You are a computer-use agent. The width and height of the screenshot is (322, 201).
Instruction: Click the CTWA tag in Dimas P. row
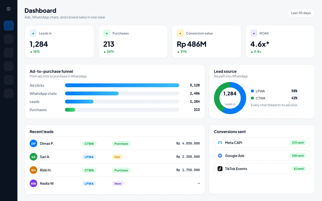coord(89,144)
